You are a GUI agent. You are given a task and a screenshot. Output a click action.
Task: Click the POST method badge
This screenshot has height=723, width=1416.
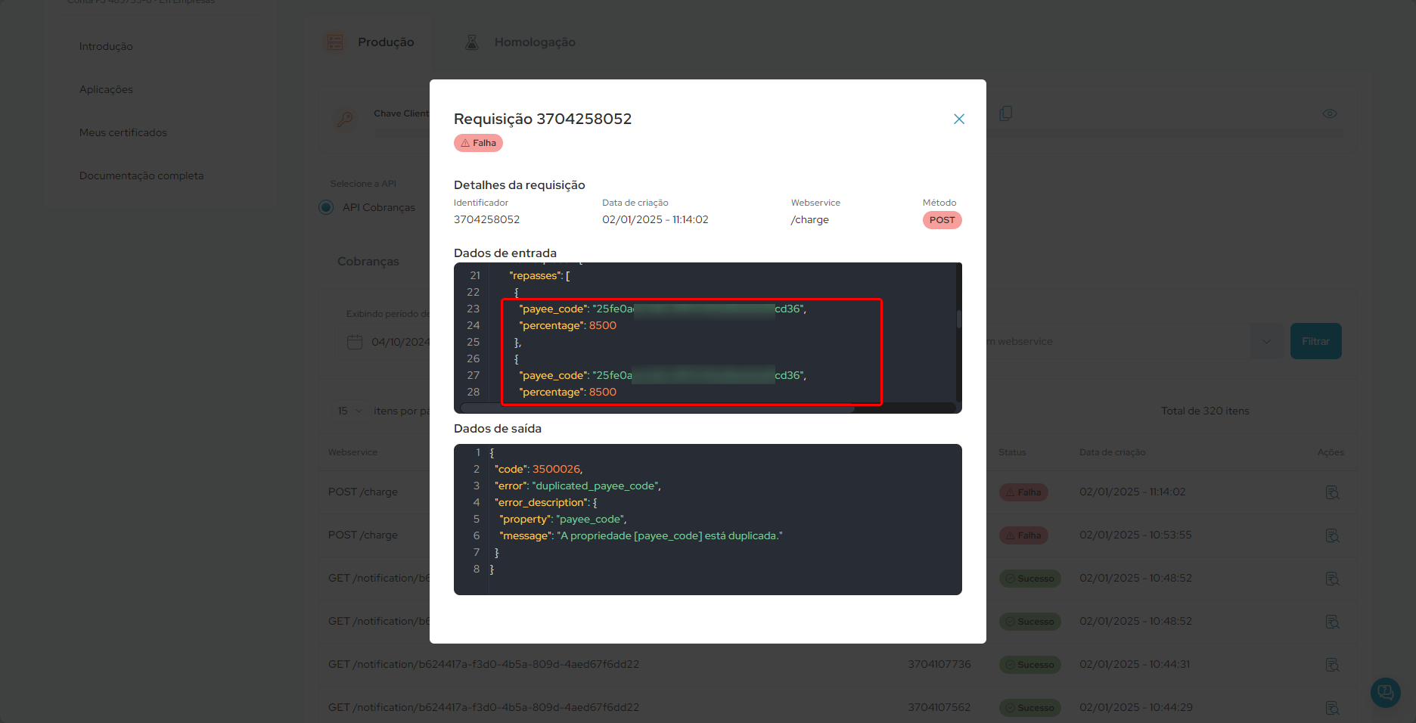pos(942,220)
